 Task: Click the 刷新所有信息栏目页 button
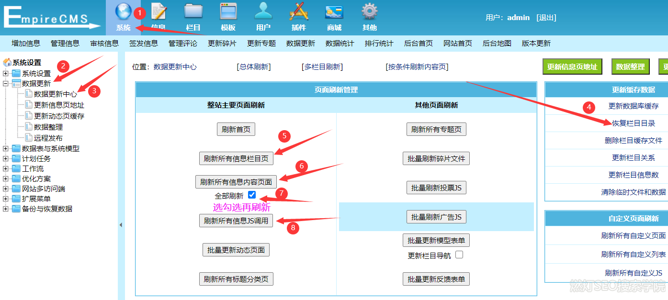[236, 158]
